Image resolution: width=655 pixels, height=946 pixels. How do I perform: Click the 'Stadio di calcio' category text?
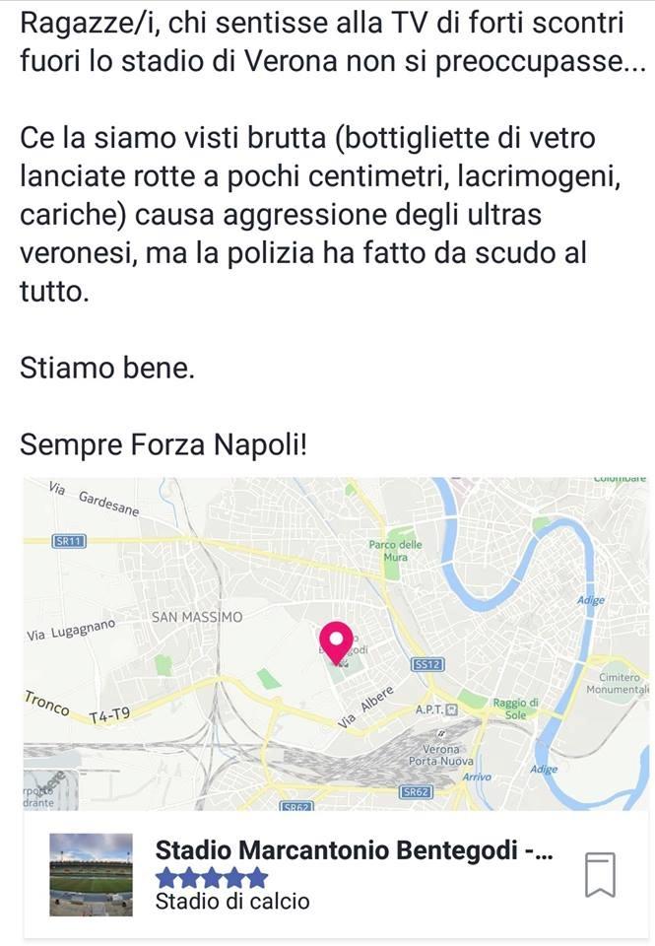click(232, 901)
